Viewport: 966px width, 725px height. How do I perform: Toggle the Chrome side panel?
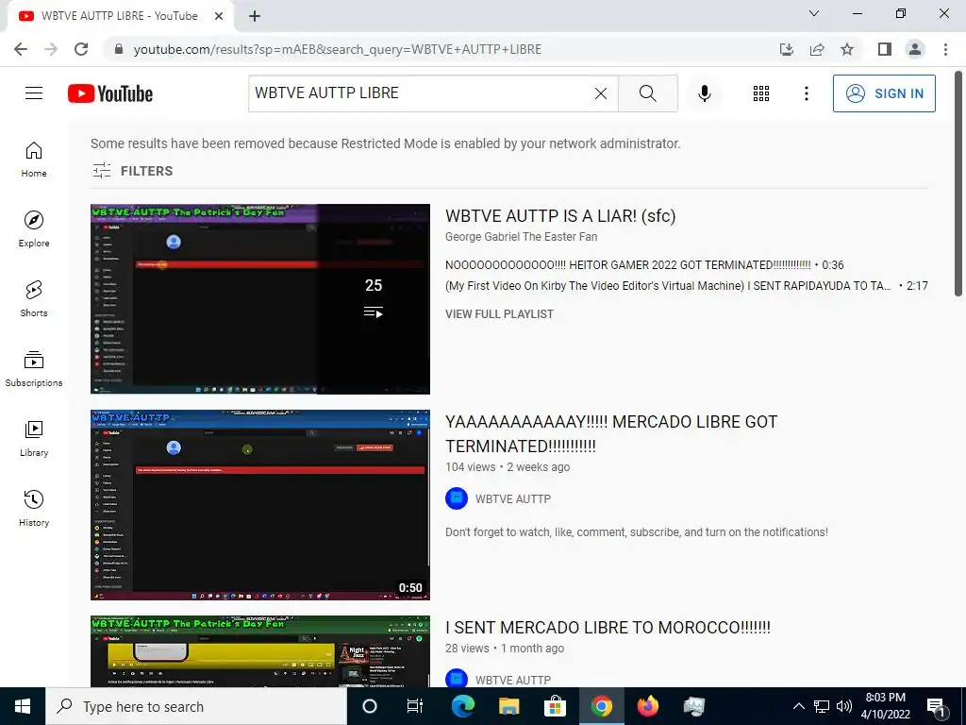tap(885, 49)
